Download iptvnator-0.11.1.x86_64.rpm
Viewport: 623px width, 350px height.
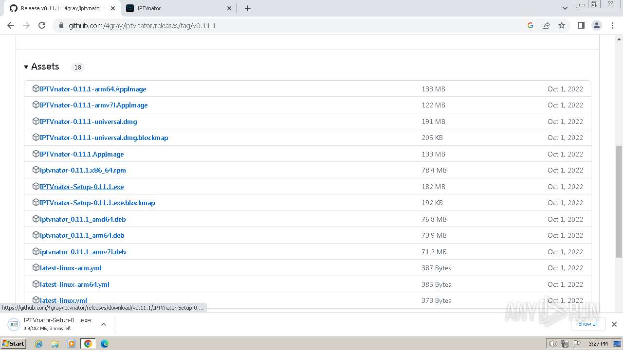pyautogui.click(x=83, y=170)
